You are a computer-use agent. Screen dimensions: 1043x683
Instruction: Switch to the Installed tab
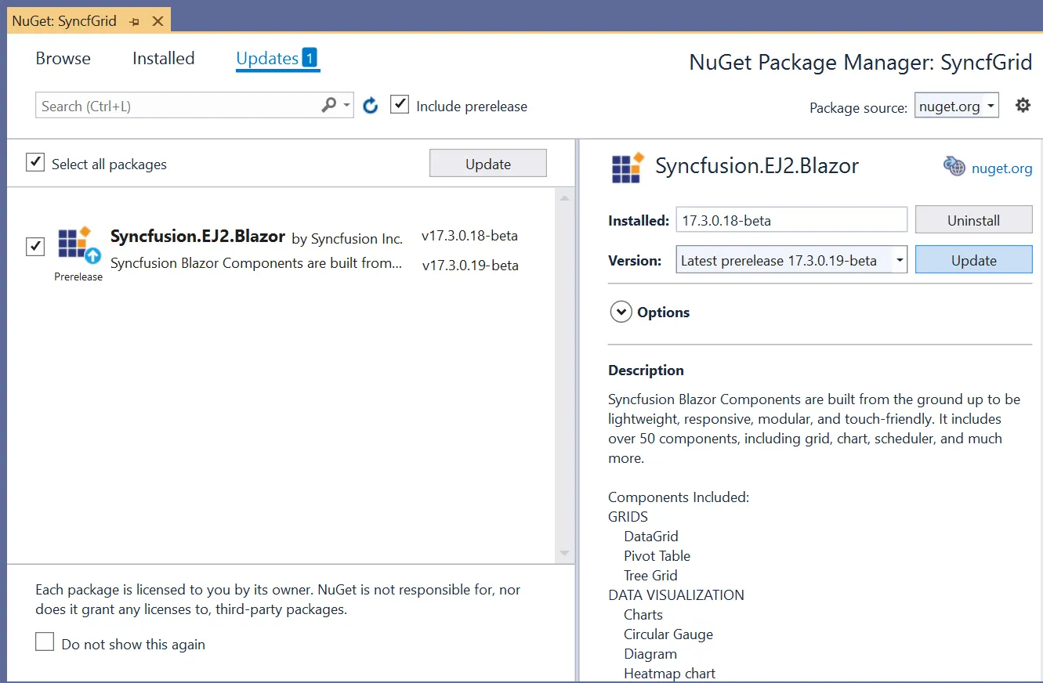[x=164, y=58]
